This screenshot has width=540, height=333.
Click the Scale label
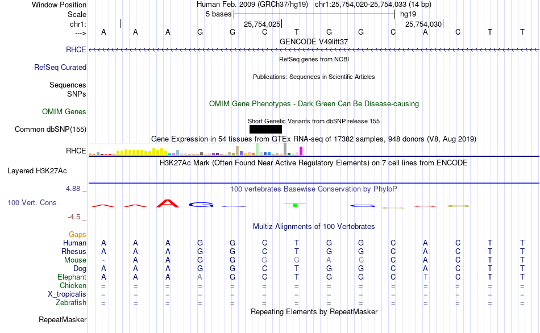[77, 14]
